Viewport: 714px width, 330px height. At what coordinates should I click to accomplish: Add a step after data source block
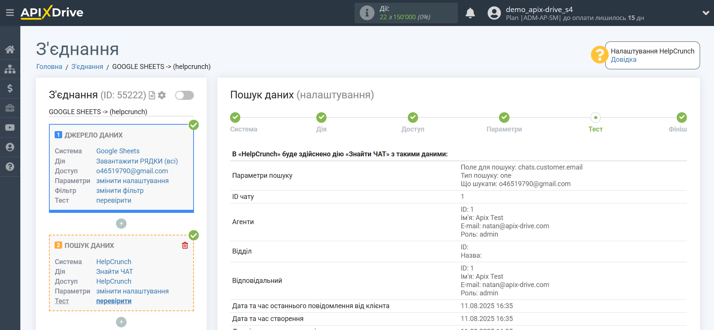[121, 224]
